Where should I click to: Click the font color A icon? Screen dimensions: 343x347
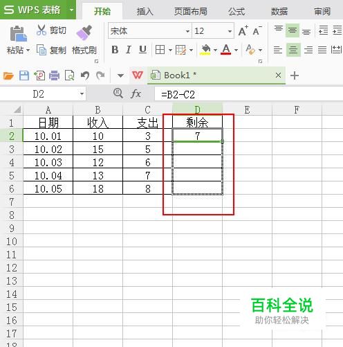[x=226, y=49]
